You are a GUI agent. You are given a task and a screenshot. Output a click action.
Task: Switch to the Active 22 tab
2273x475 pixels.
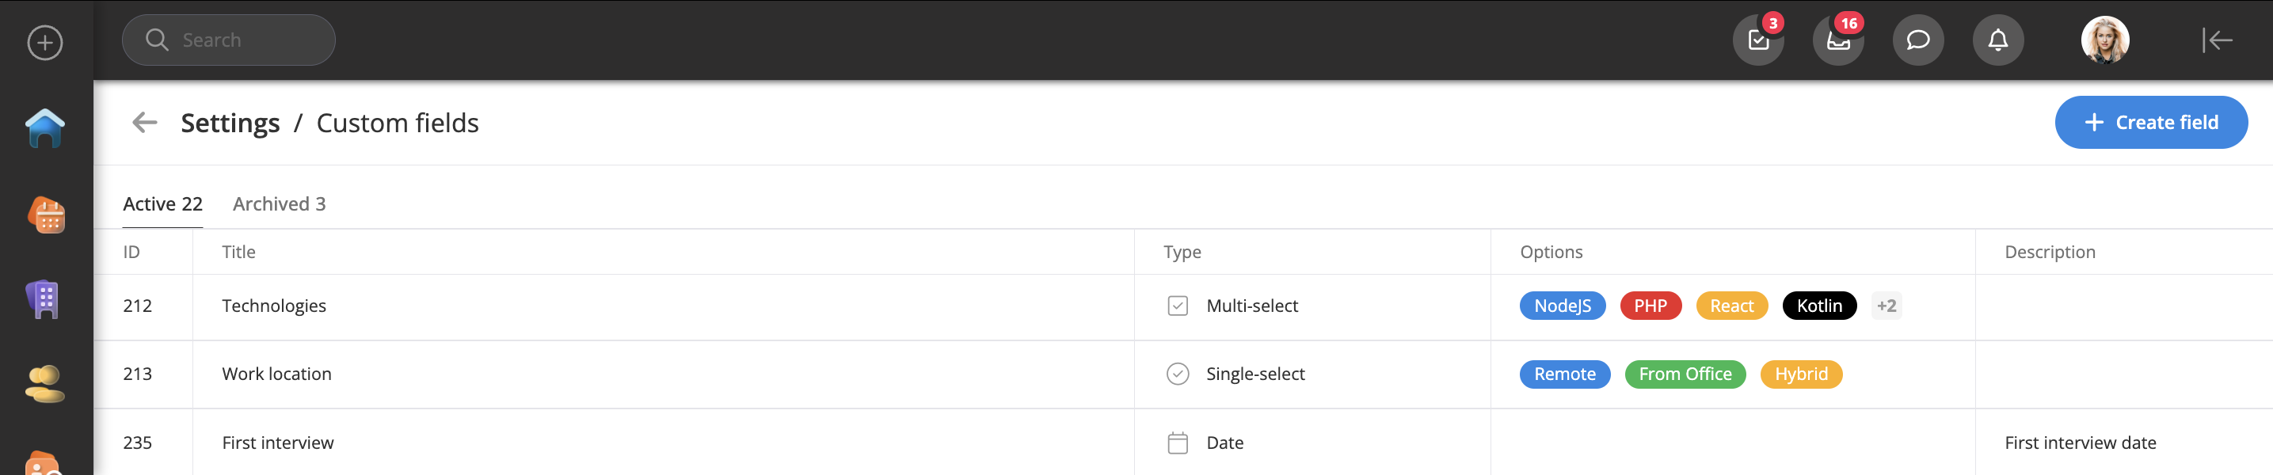tap(162, 204)
